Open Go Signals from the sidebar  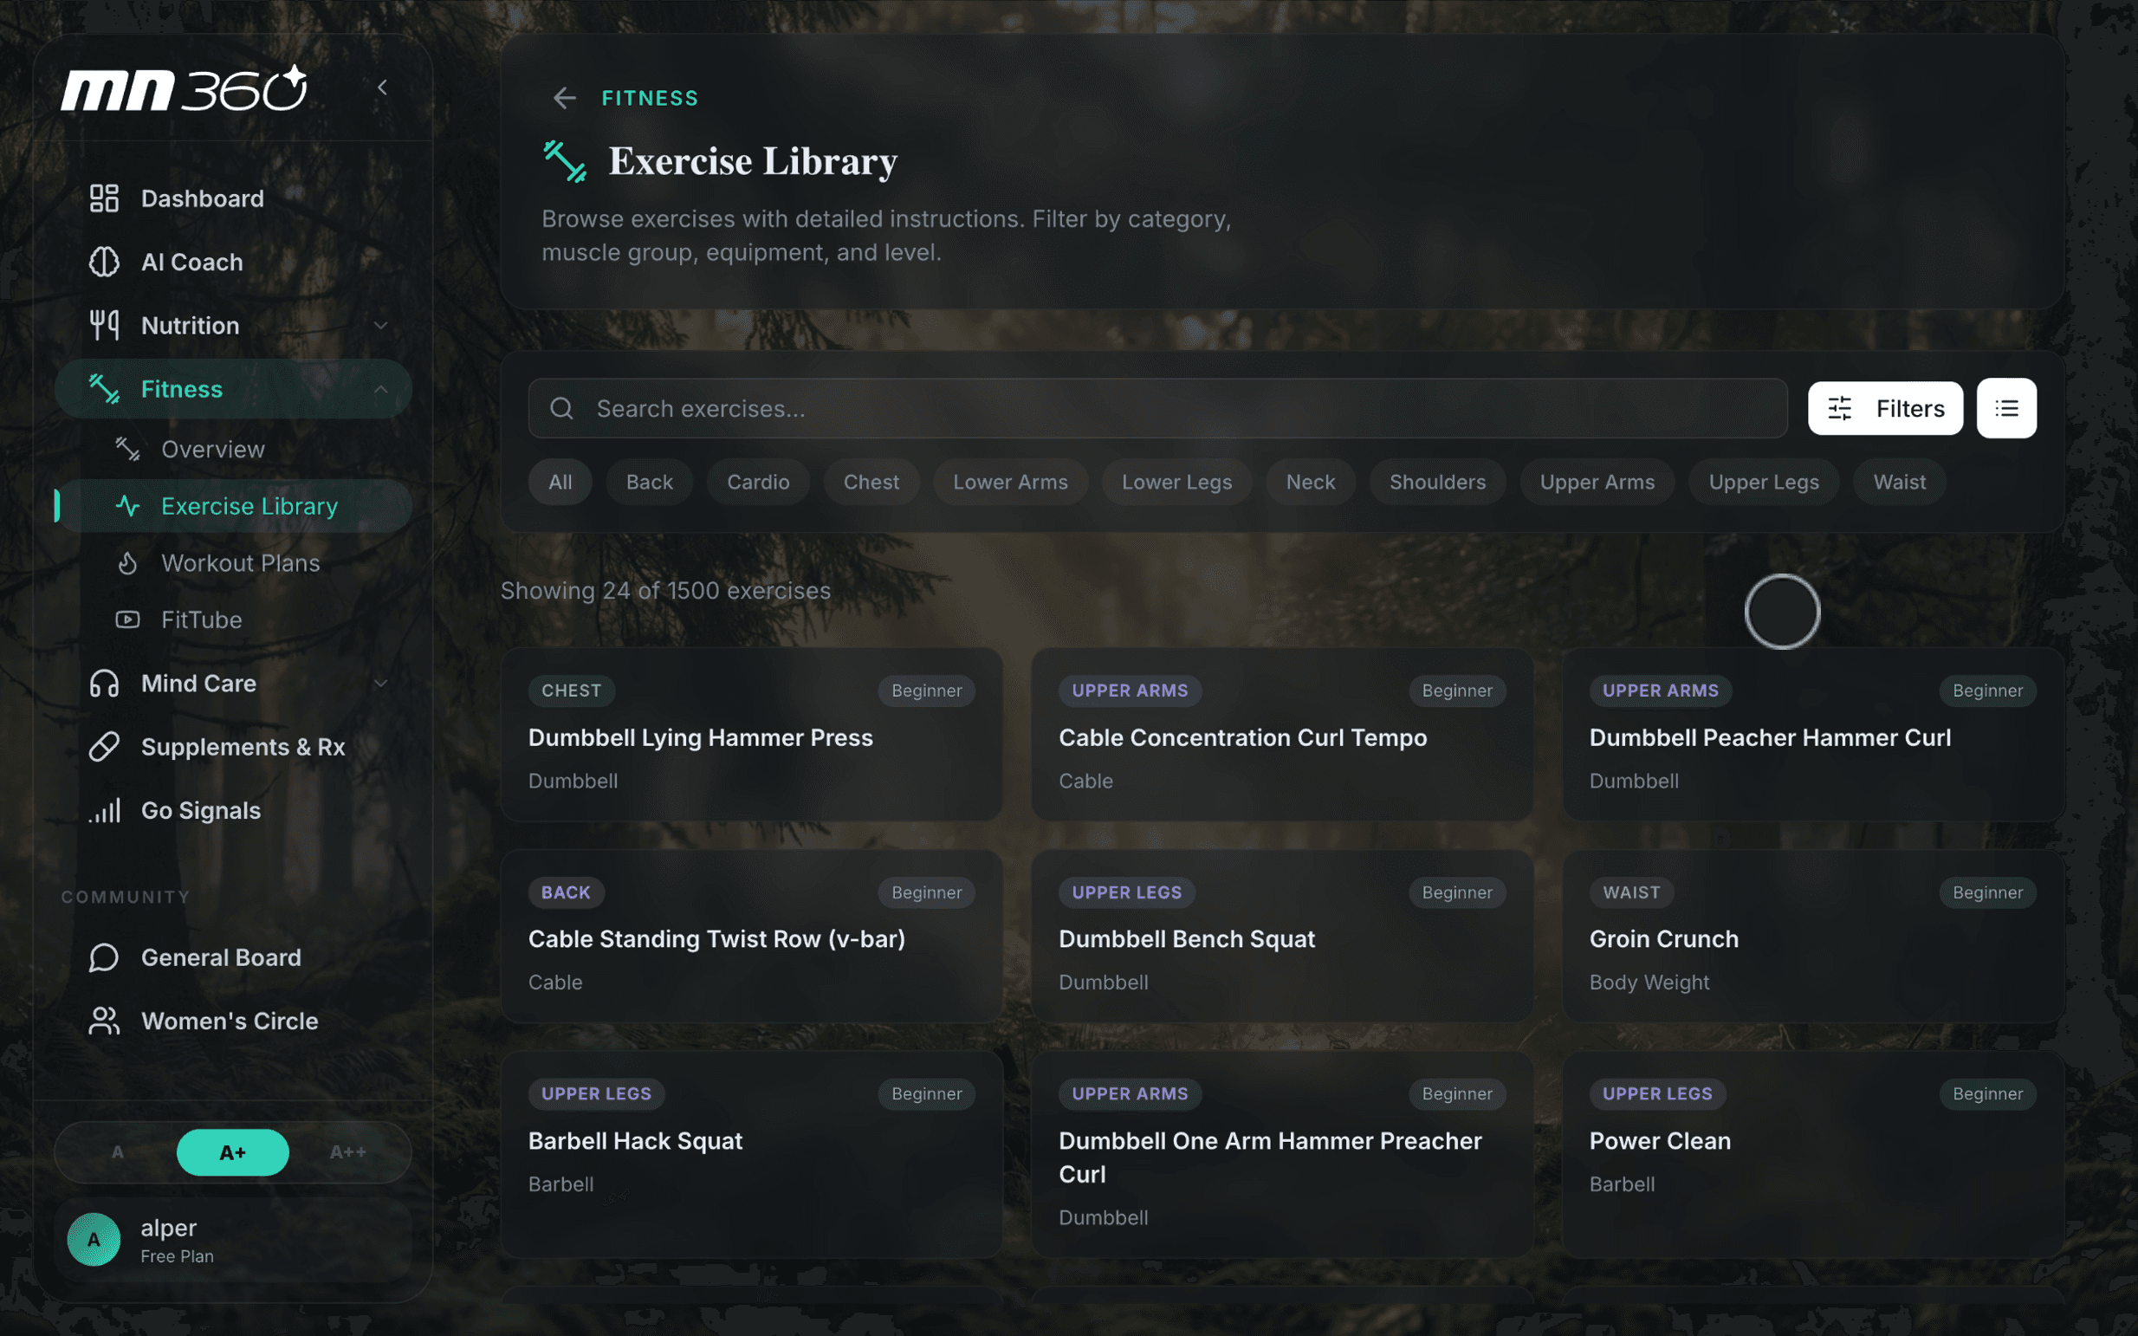(199, 810)
